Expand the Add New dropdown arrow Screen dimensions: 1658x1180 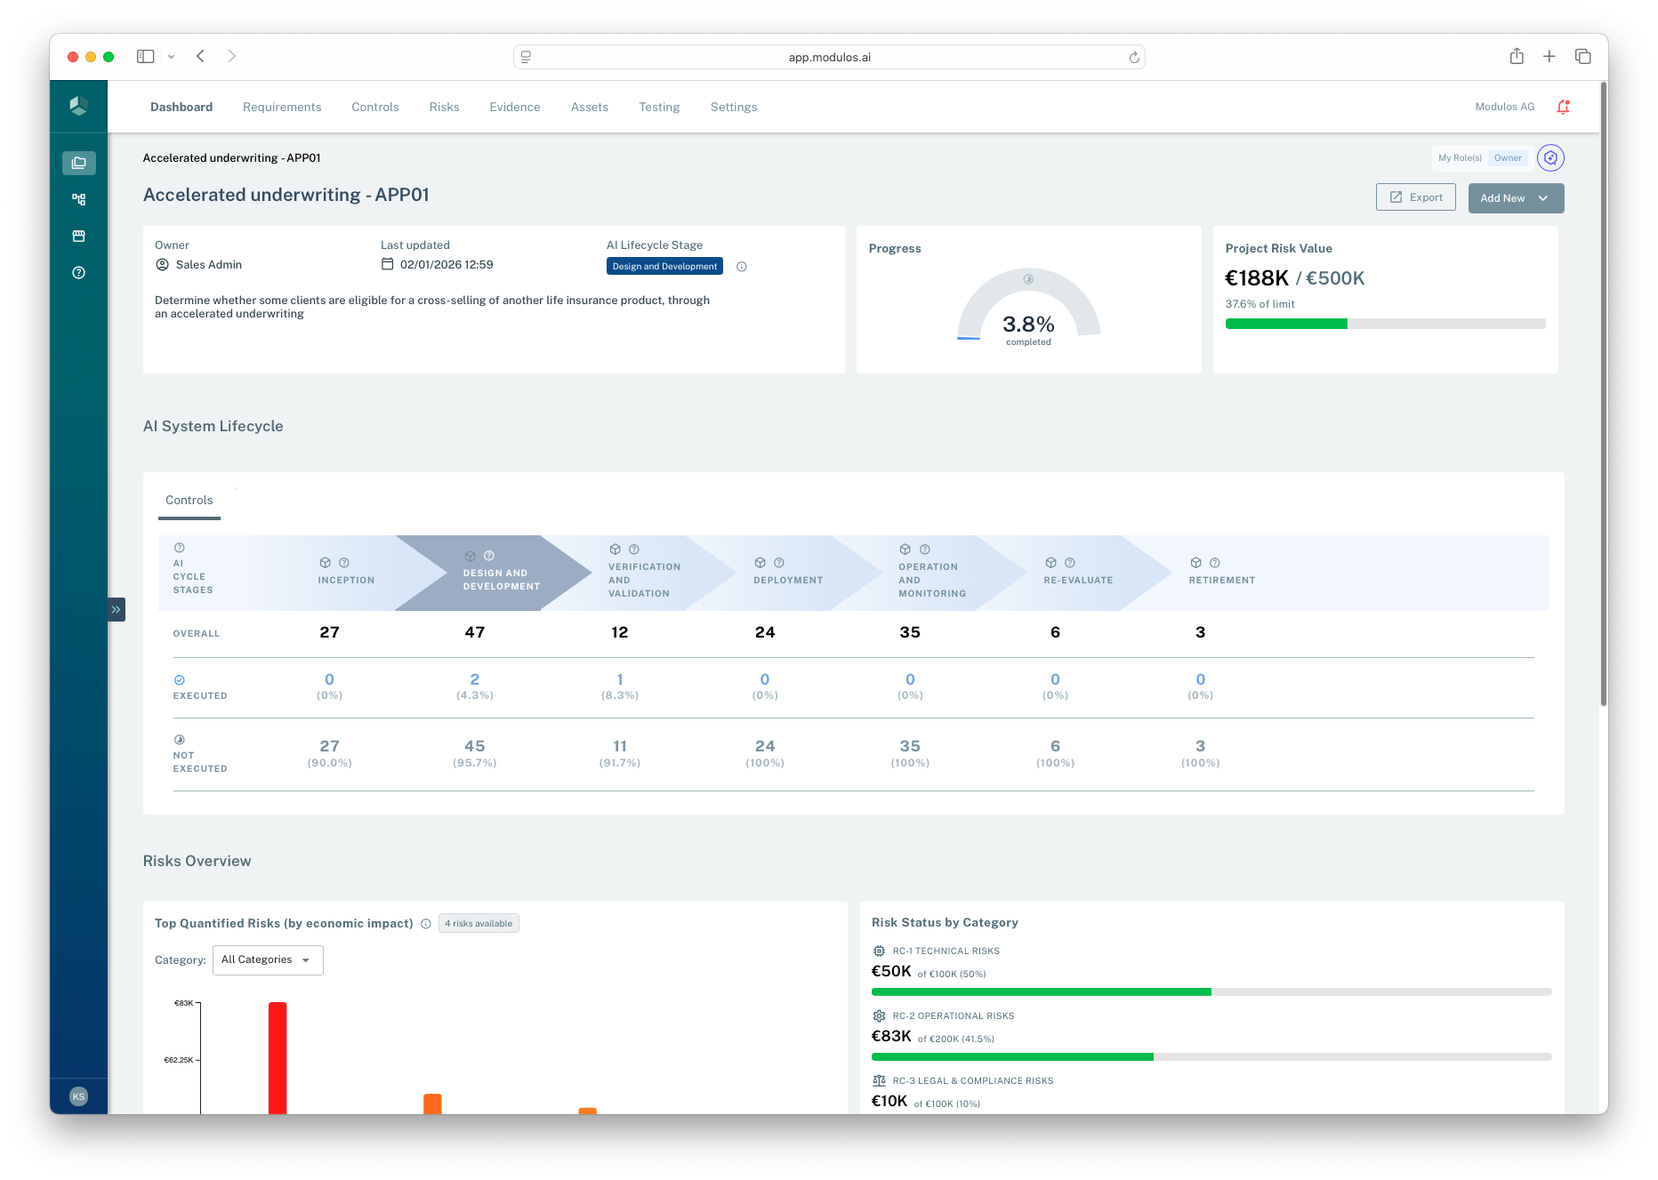tap(1544, 197)
